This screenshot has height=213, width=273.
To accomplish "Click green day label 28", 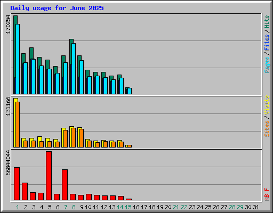I will pos(232,207).
